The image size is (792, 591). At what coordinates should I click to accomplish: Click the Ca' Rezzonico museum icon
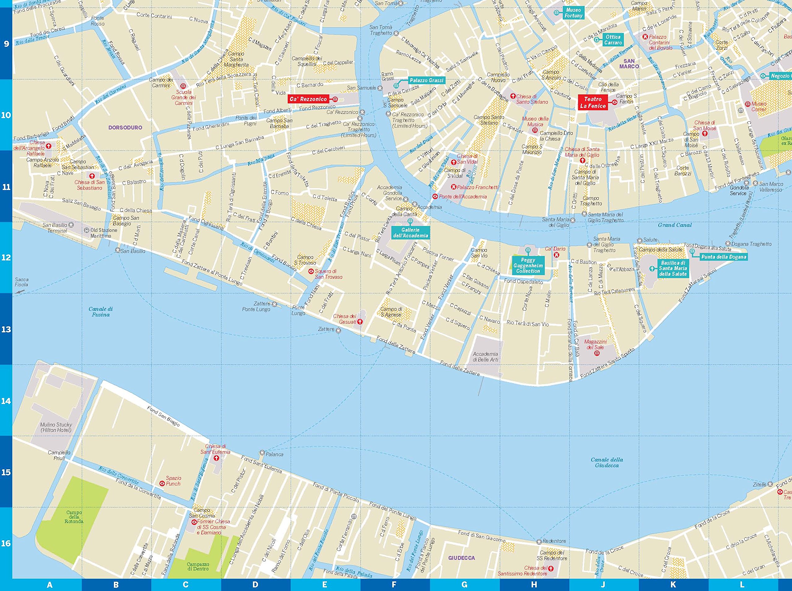pos(335,99)
